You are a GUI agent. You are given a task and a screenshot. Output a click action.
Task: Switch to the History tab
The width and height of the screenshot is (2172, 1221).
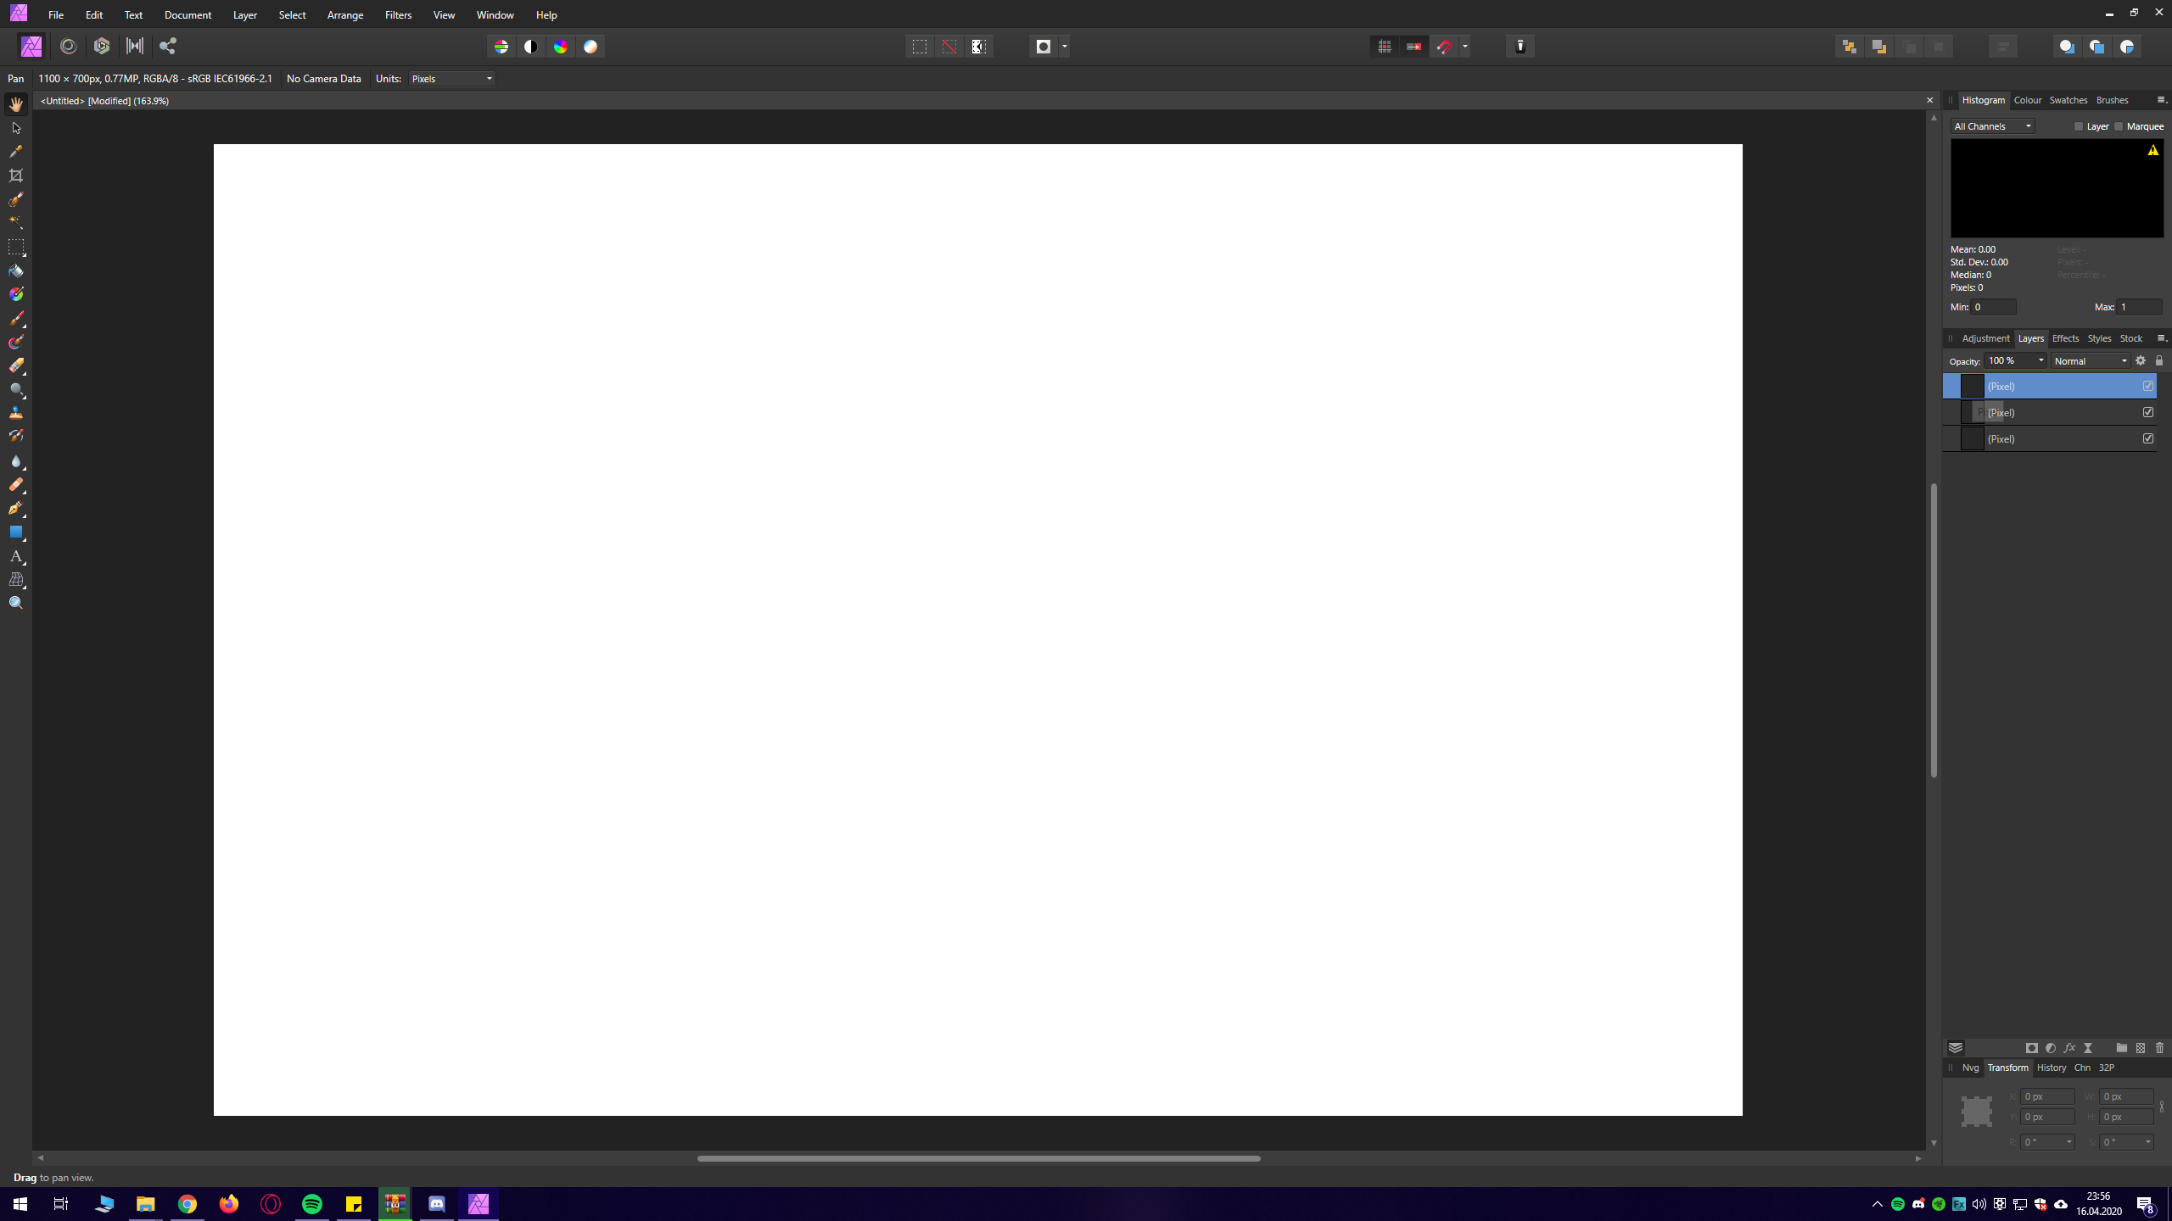coord(2051,1068)
